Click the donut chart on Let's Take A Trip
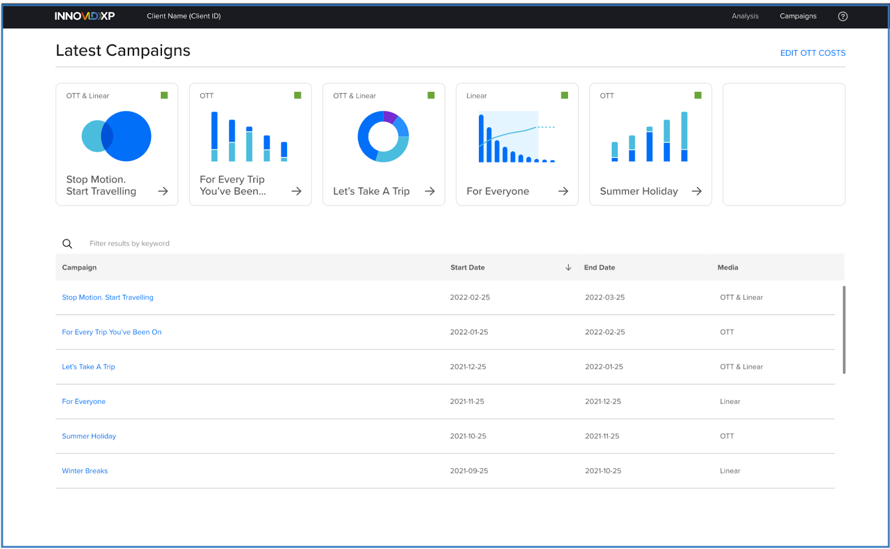 point(383,135)
